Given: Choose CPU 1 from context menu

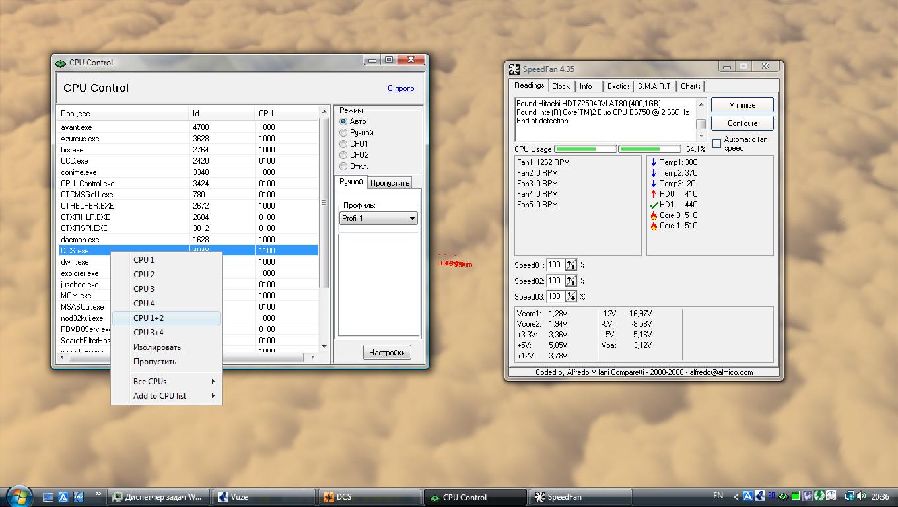Looking at the screenshot, I should [x=166, y=260].
